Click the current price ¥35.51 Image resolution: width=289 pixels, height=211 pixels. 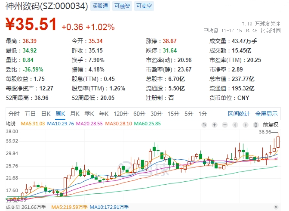pyautogui.click(x=31, y=24)
